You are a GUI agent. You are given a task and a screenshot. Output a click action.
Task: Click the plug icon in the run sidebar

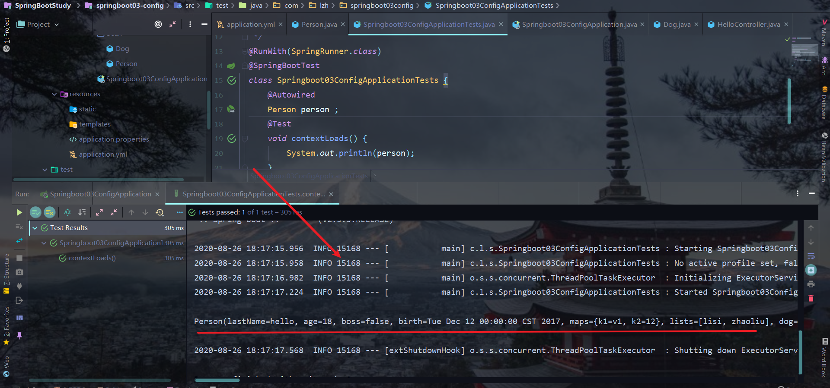click(19, 286)
